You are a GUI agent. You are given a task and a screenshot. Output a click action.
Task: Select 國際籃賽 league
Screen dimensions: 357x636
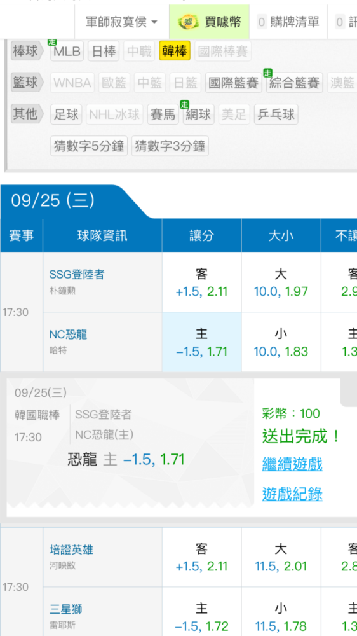[233, 83]
